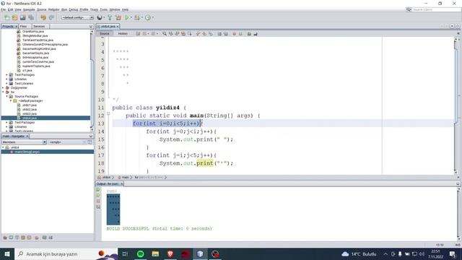Click the Shift Line Right icon in editor toolbar
This screenshot has width=462, height=260.
point(226,34)
